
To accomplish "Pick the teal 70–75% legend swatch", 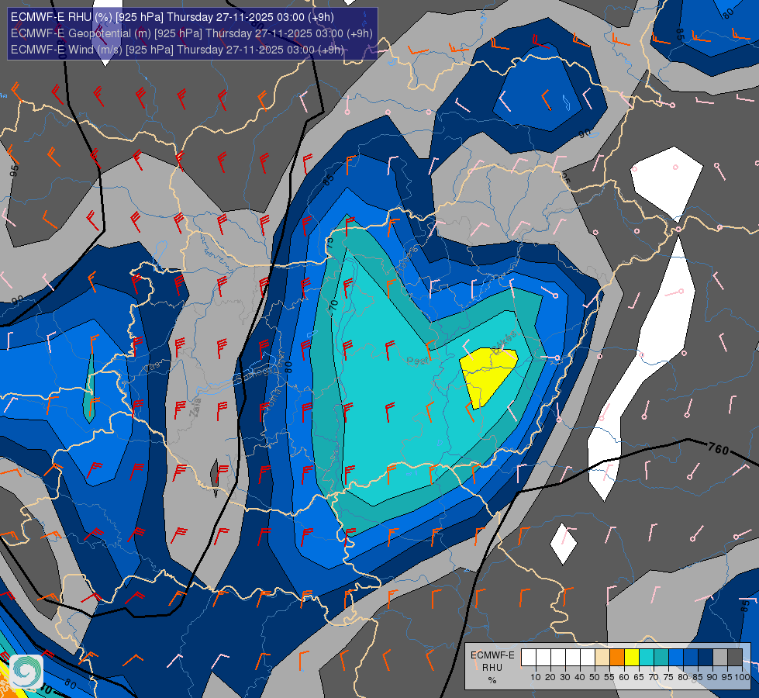I will [661, 658].
